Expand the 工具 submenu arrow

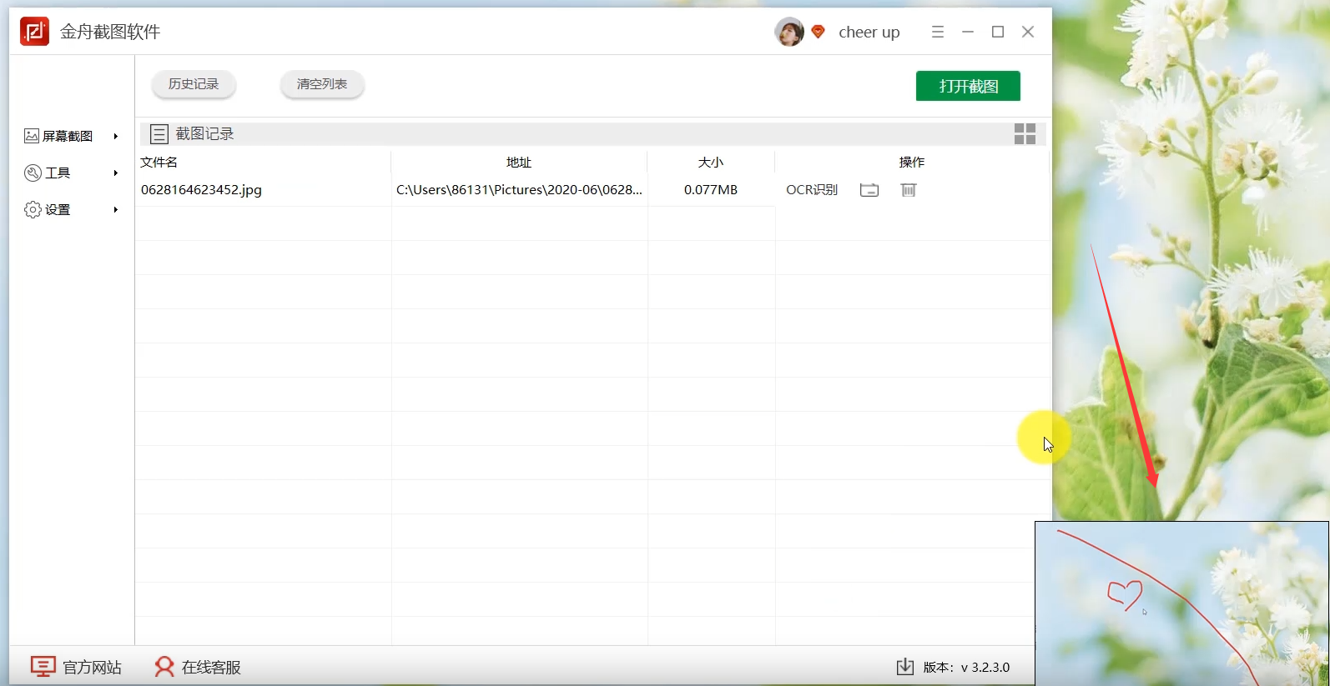tap(116, 173)
